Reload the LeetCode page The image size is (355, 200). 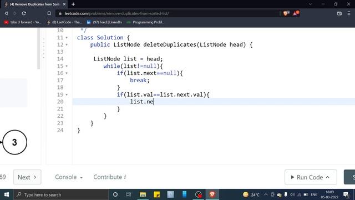[24, 13]
